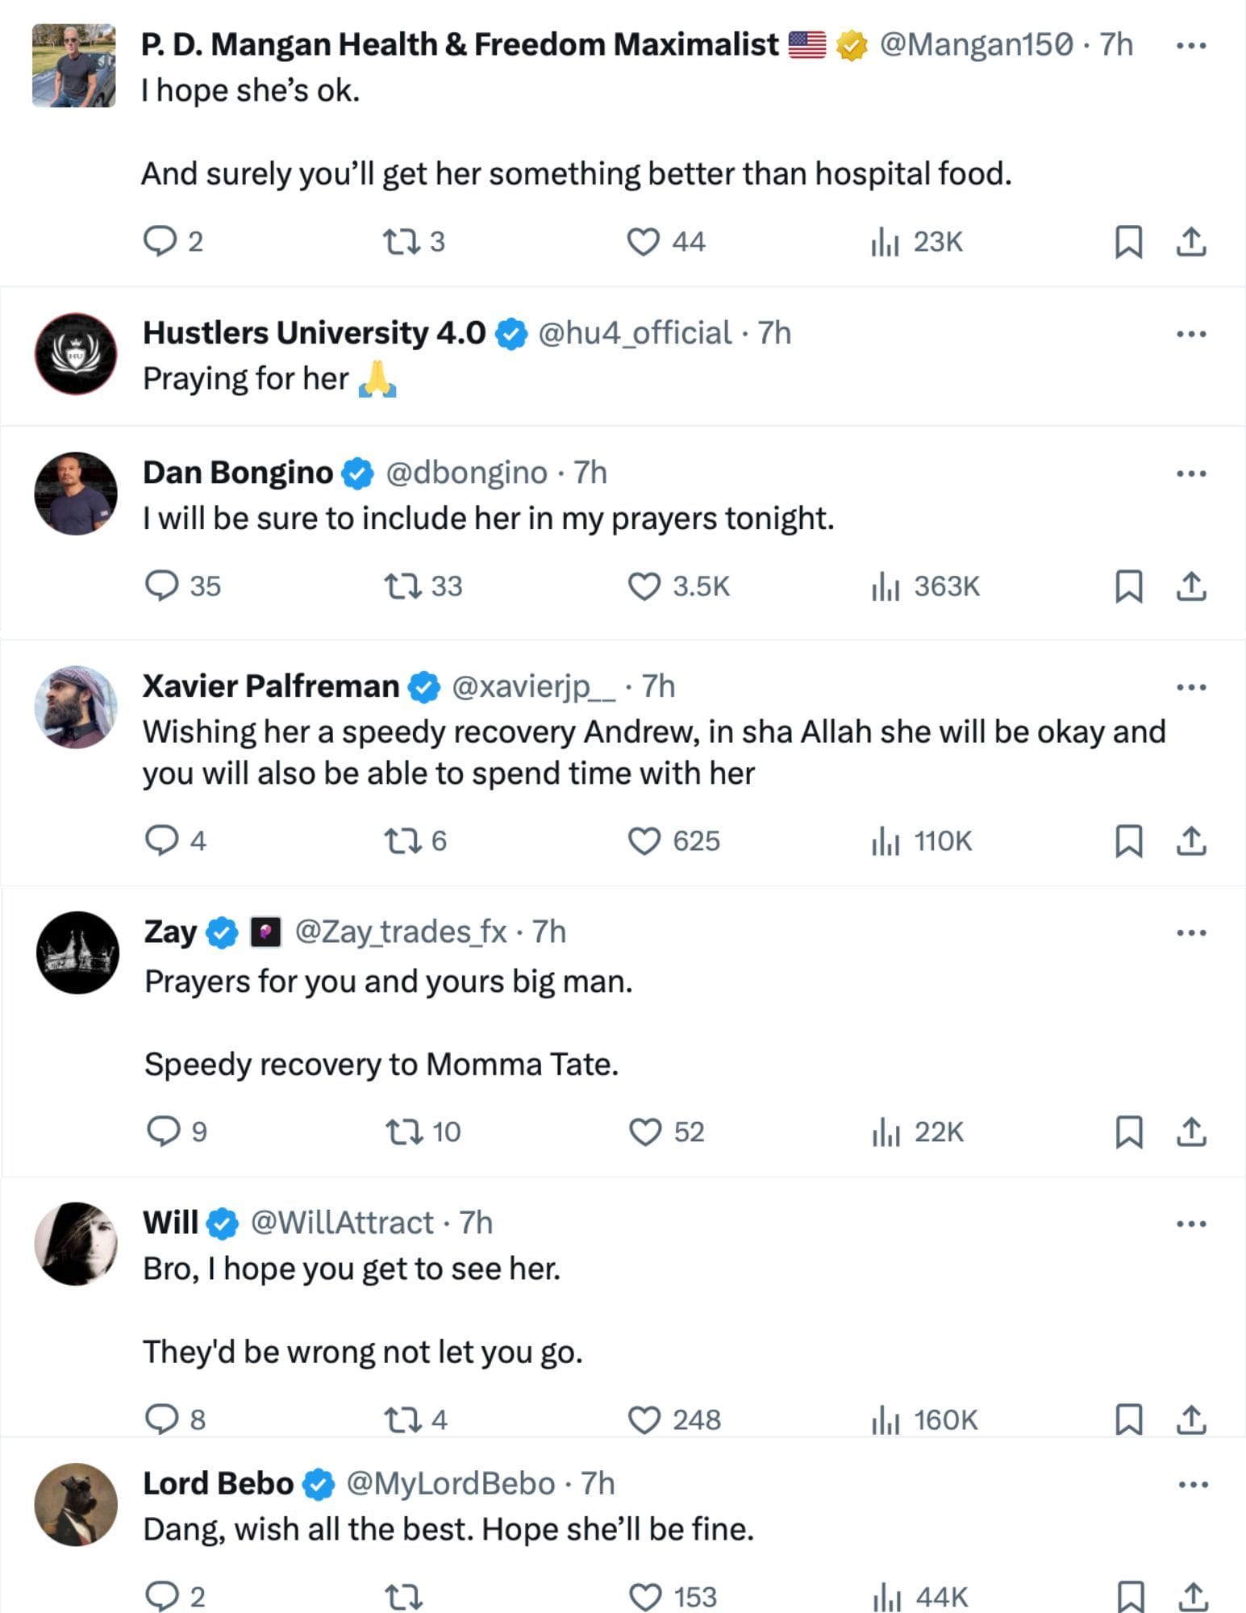
Task: Bookmark P. D. Mangan's reply
Action: coord(1128,241)
